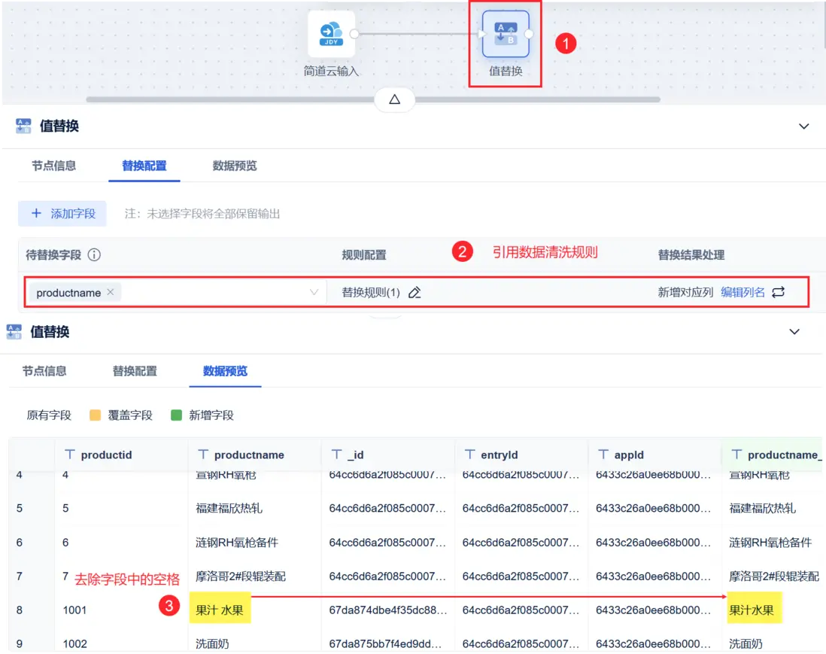
Task: Select the cell 福建福欣热轧 in productname column
Action: tap(229, 508)
